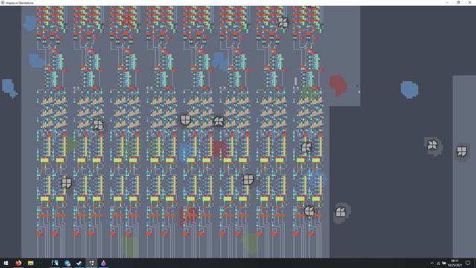Click the quartered circle shape marker between fourth and fifth columns

tap(185, 120)
